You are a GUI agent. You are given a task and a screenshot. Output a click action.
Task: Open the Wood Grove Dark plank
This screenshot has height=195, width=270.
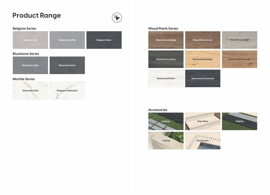pos(203,40)
